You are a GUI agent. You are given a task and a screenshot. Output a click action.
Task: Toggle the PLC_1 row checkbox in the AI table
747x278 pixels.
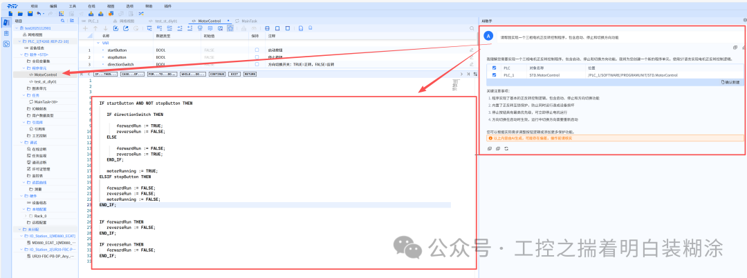click(x=494, y=75)
